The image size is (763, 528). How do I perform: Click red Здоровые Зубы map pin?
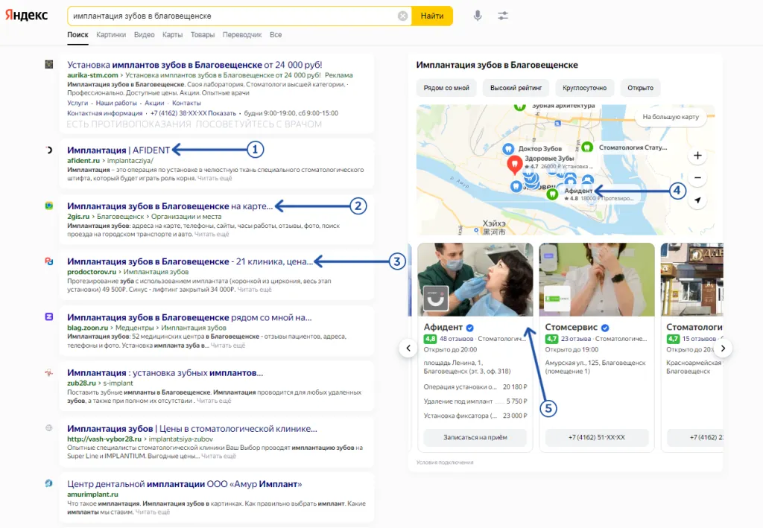click(x=513, y=165)
